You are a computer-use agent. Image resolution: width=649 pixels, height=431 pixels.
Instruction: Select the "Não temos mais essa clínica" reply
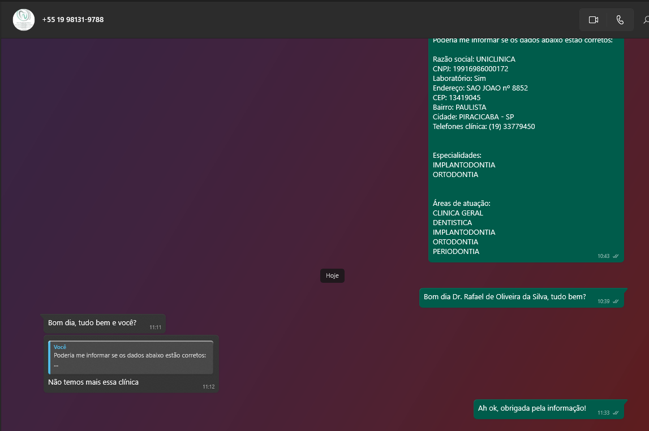point(93,382)
